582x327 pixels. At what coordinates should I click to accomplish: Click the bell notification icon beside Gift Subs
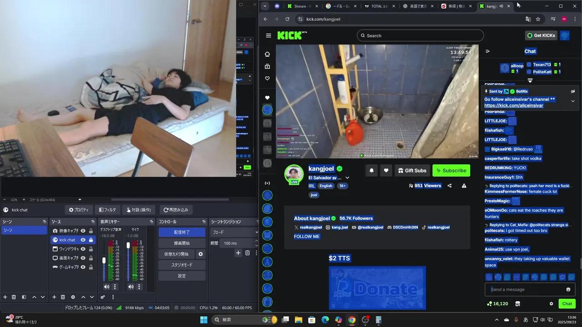point(371,170)
